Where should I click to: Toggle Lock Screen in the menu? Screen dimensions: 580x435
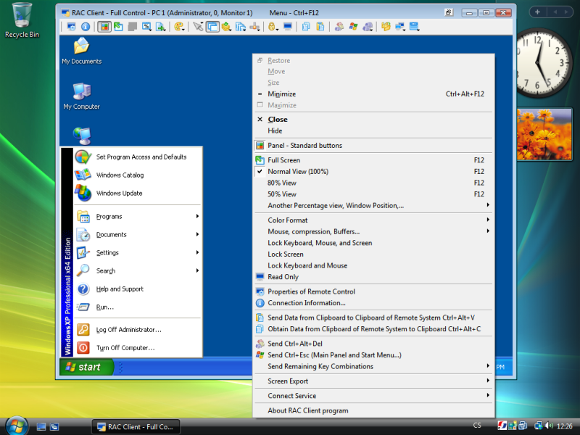373,254
